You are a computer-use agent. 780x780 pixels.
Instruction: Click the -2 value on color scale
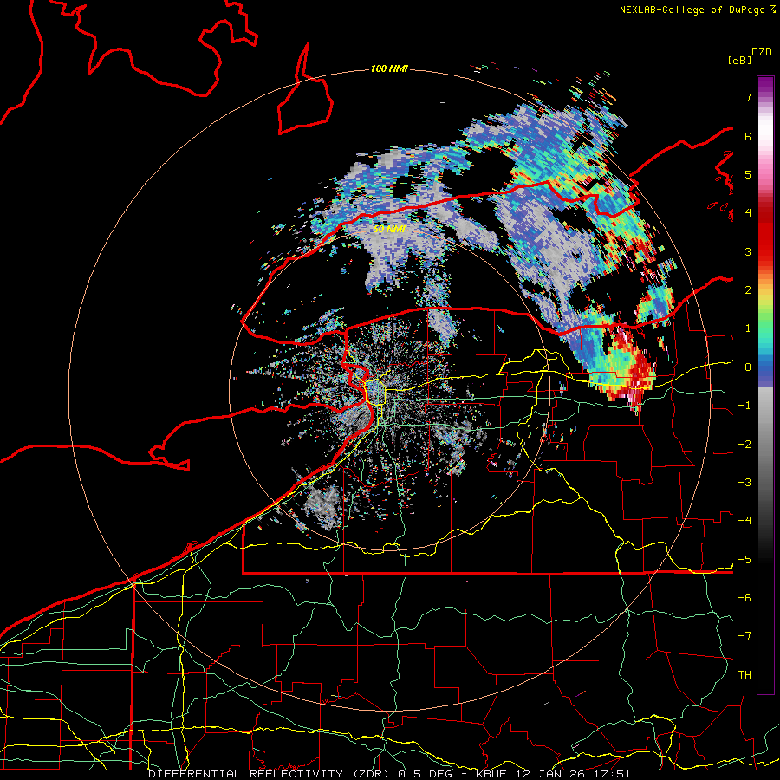pos(744,445)
